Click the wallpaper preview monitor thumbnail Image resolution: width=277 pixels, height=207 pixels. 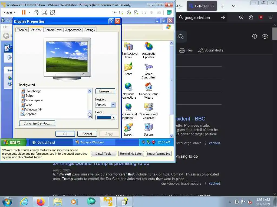(x=67, y=59)
